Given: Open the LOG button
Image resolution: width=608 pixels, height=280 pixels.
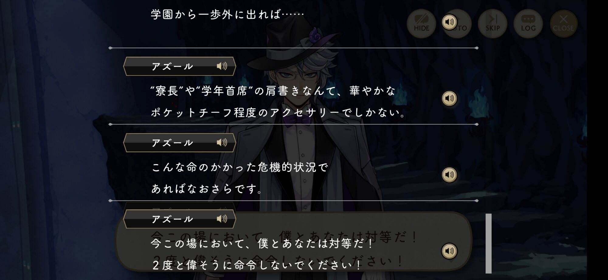Looking at the screenshot, I should click(x=528, y=24).
